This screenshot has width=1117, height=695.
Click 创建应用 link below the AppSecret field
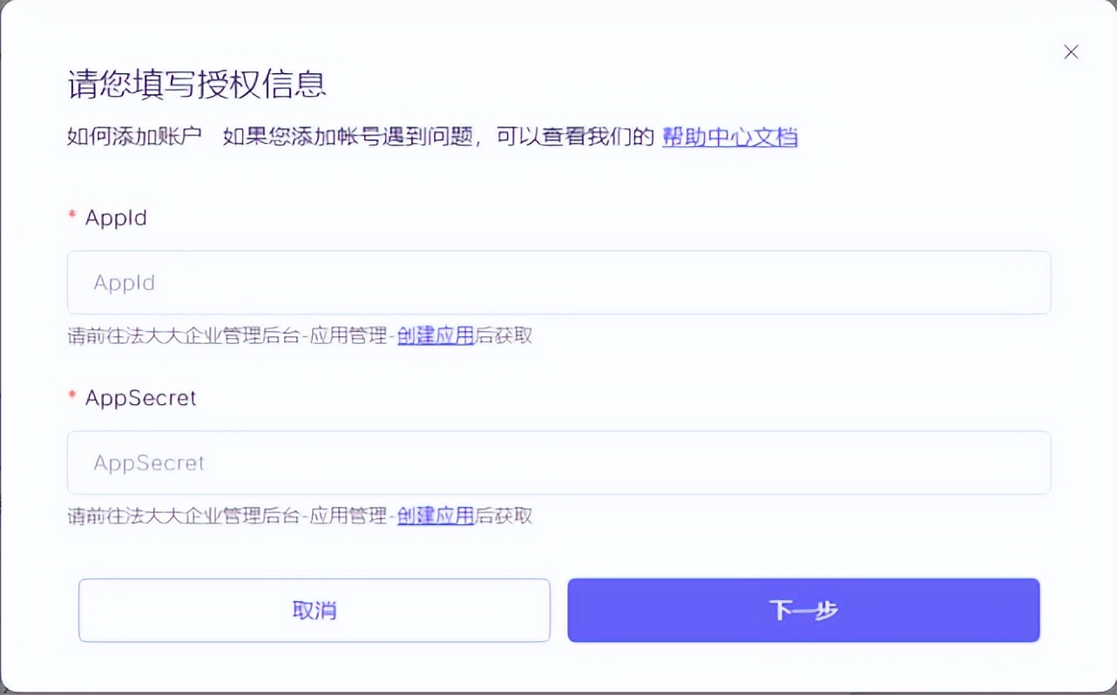click(x=435, y=516)
